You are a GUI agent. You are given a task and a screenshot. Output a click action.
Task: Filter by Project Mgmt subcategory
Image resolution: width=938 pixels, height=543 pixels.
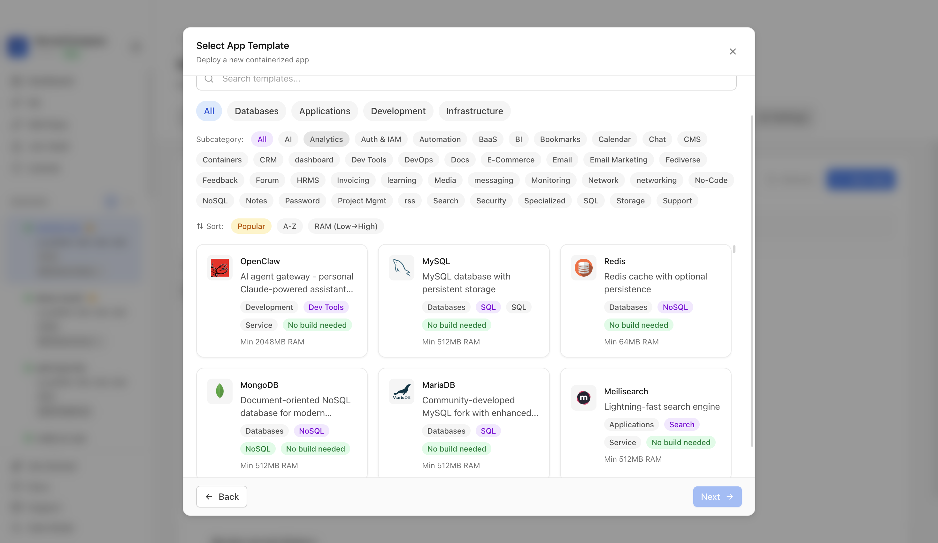[x=362, y=201]
